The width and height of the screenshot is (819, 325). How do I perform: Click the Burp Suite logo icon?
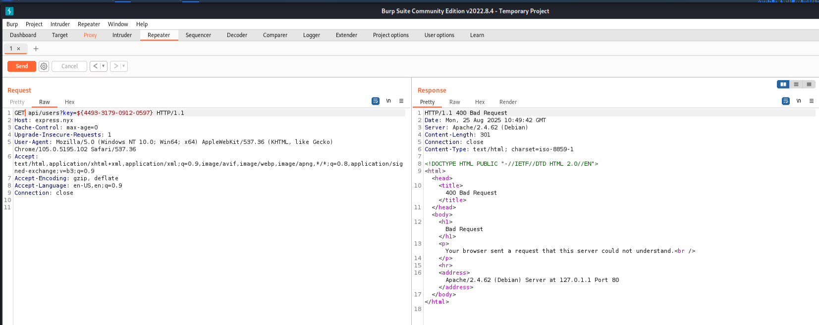pos(9,11)
